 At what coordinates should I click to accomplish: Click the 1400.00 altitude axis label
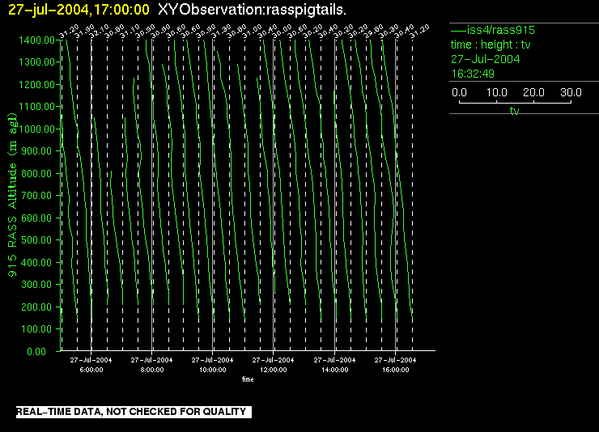(x=37, y=40)
